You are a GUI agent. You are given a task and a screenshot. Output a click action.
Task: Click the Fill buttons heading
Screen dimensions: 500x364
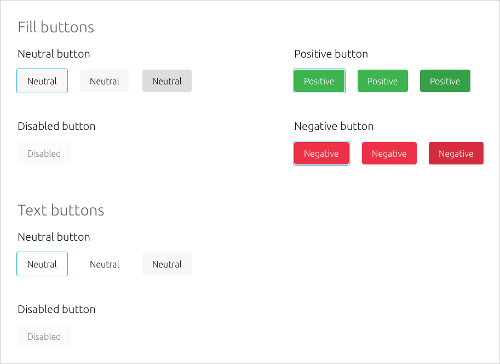pos(56,27)
